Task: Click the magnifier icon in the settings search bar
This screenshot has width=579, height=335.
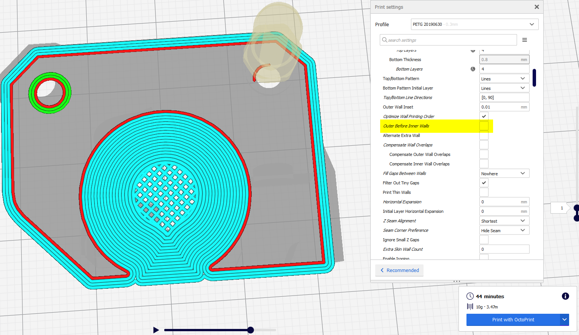Action: (384, 40)
